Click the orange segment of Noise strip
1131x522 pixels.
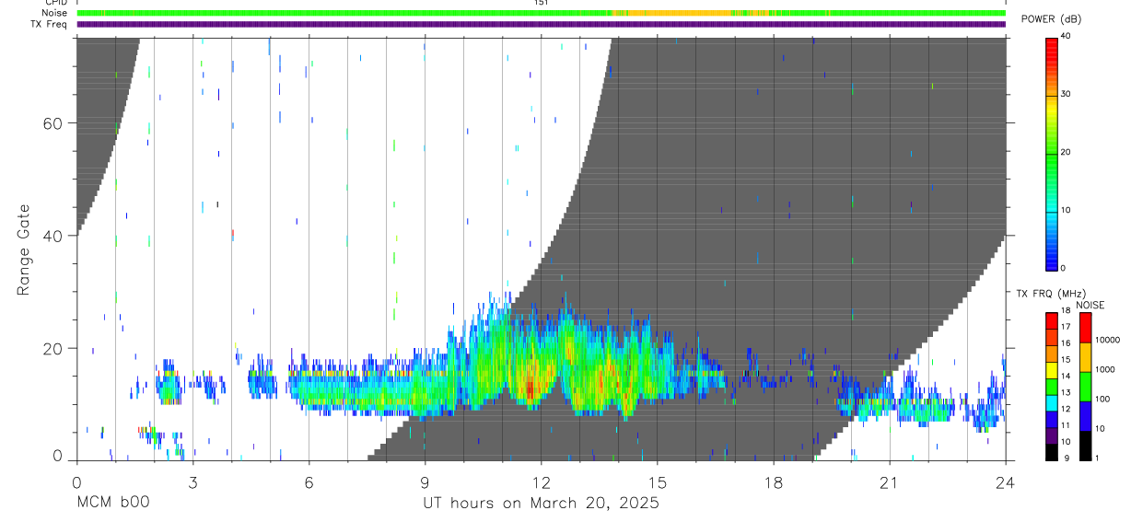pos(672,13)
